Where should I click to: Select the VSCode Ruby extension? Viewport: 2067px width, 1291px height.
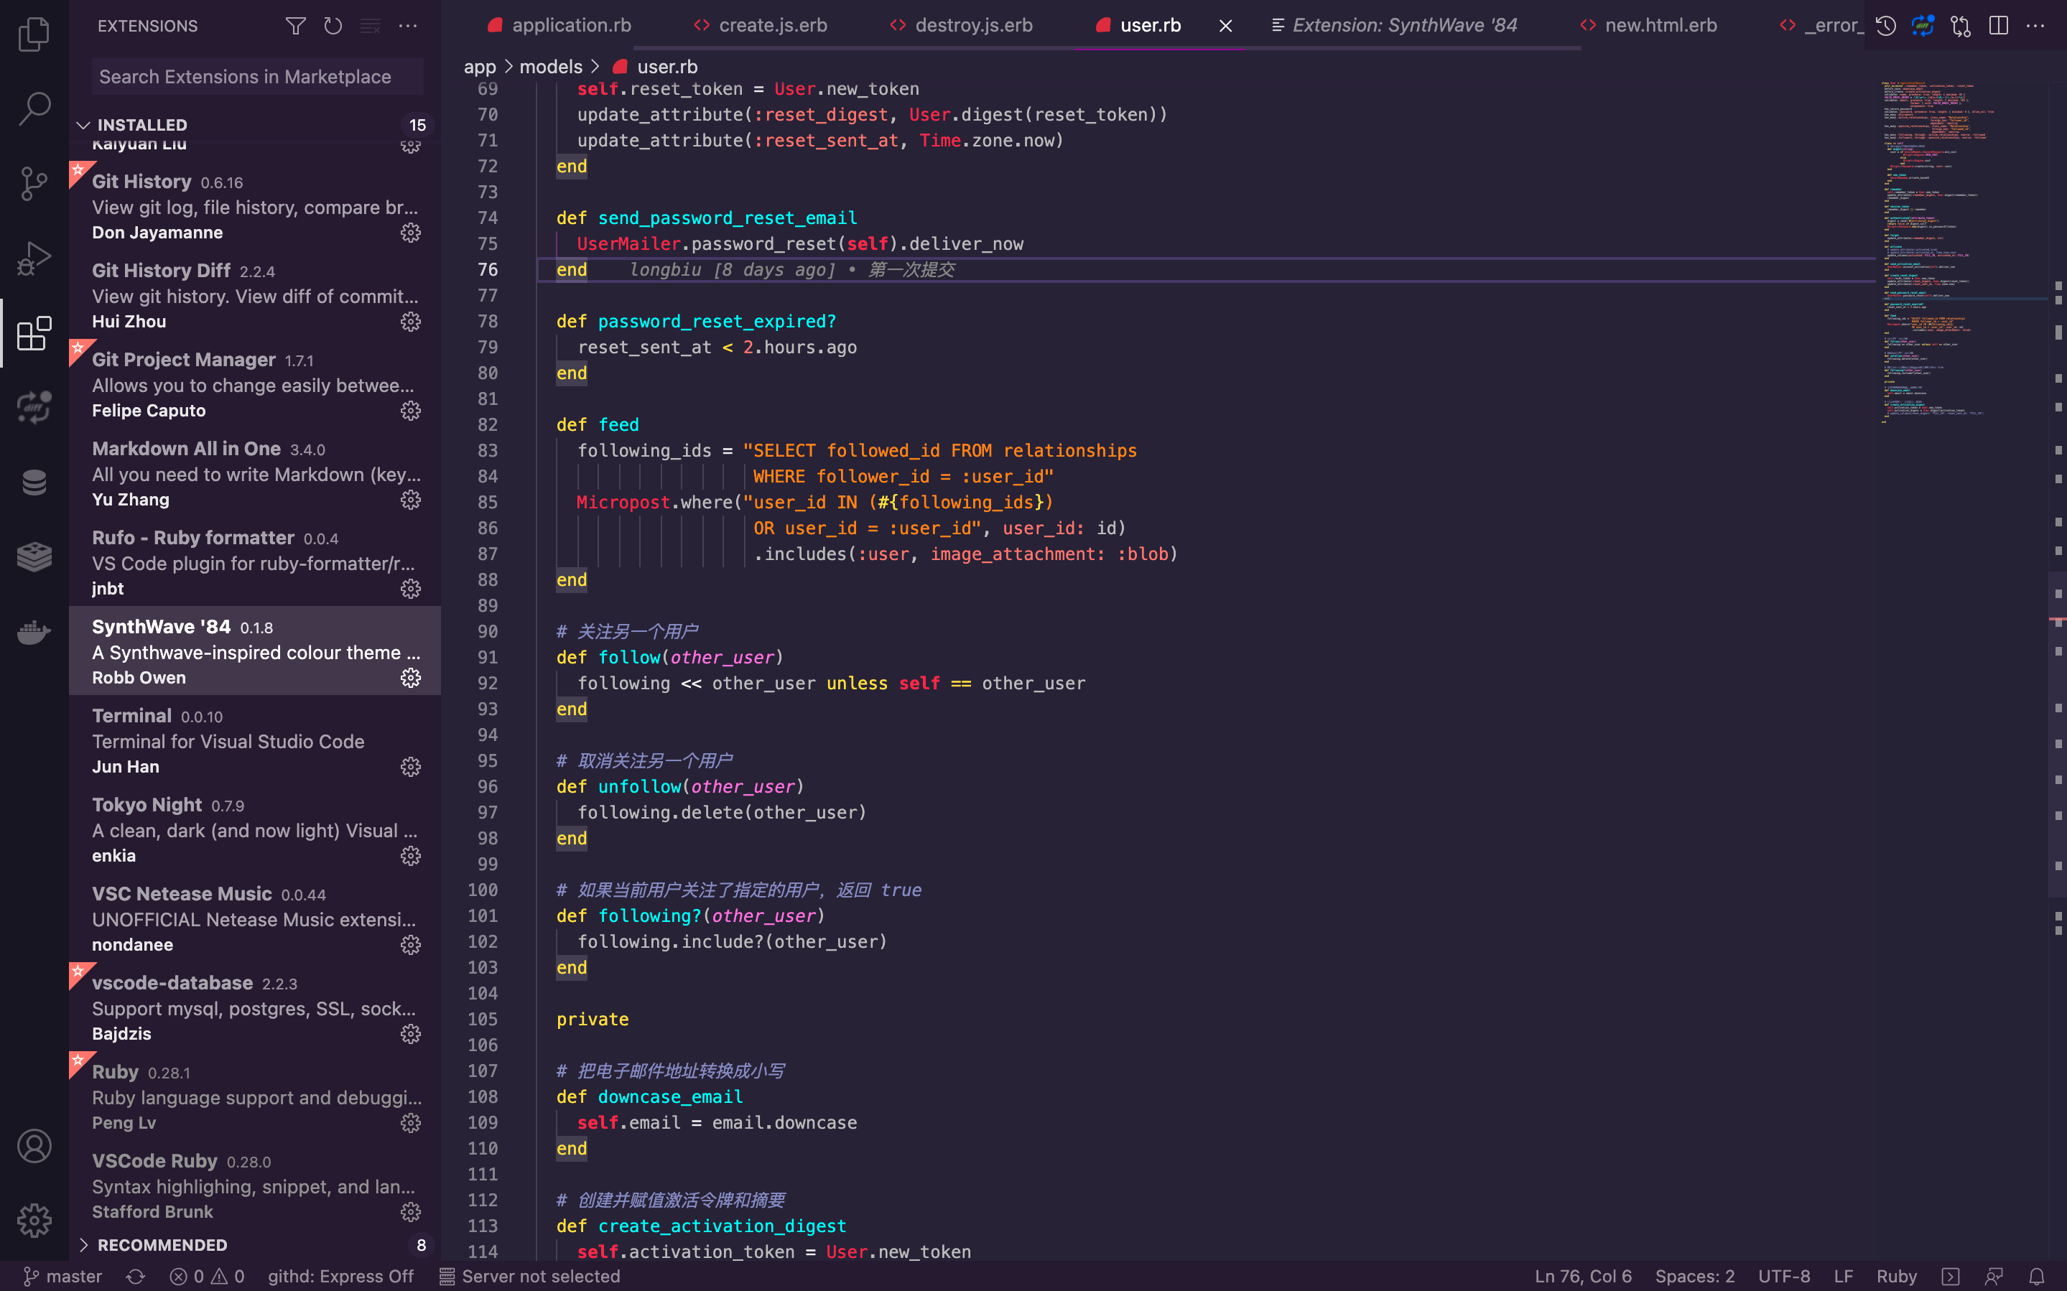pyautogui.click(x=254, y=1186)
